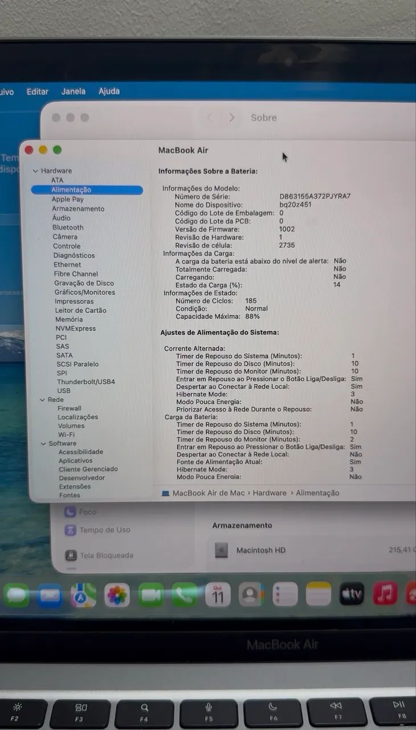
Task: Click Alimentação in the bottom path bar
Action: click(317, 493)
